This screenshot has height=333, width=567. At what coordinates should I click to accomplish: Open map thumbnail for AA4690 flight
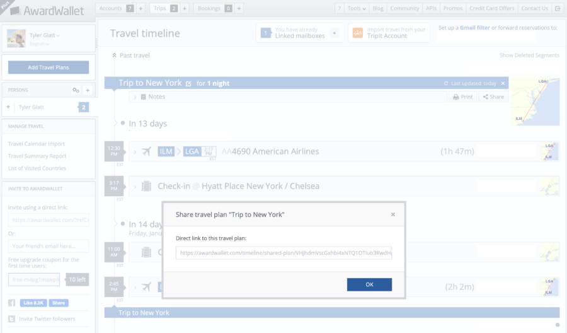549,151
